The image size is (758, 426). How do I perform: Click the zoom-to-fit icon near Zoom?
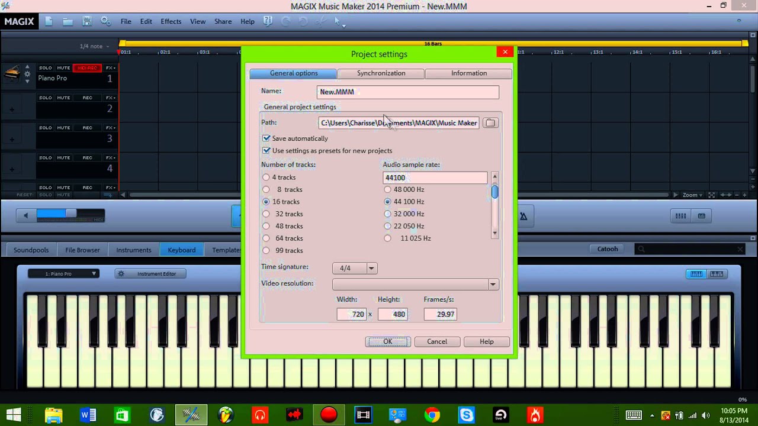click(x=711, y=195)
